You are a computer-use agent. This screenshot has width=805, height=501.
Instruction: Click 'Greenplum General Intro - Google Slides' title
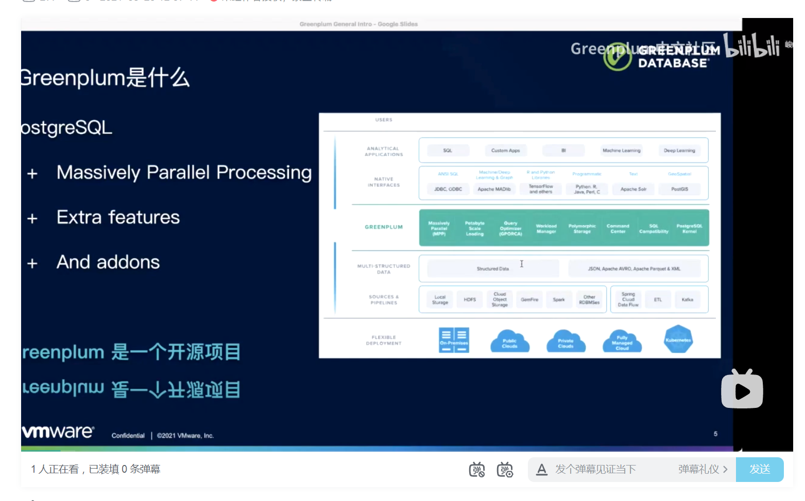[x=358, y=24]
